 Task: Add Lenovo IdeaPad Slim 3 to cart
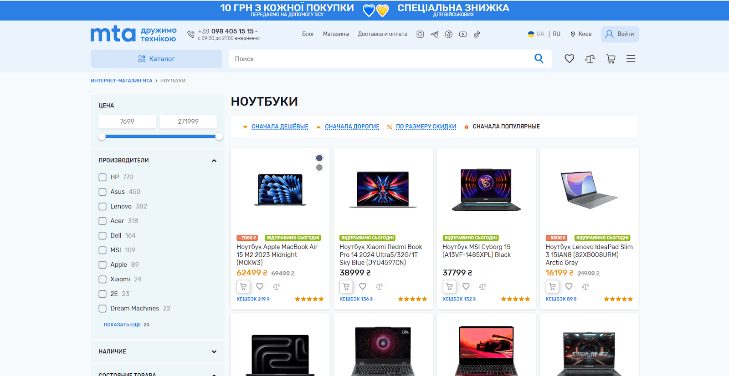[552, 287]
